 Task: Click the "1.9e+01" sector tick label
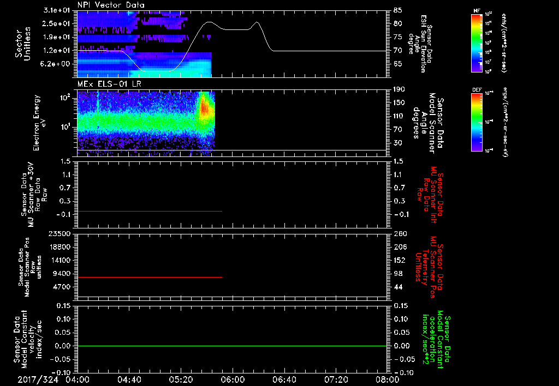coord(57,37)
